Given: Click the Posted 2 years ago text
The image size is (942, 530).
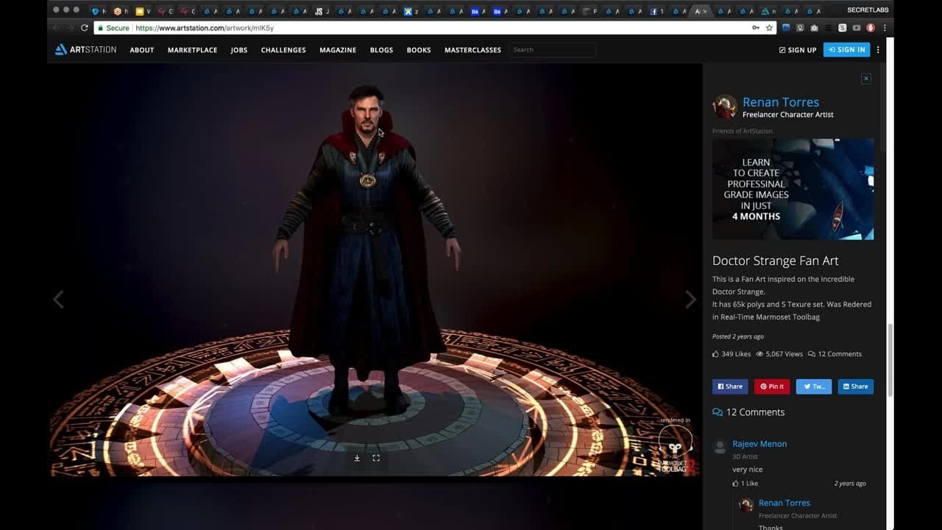Looking at the screenshot, I should pyautogui.click(x=738, y=336).
